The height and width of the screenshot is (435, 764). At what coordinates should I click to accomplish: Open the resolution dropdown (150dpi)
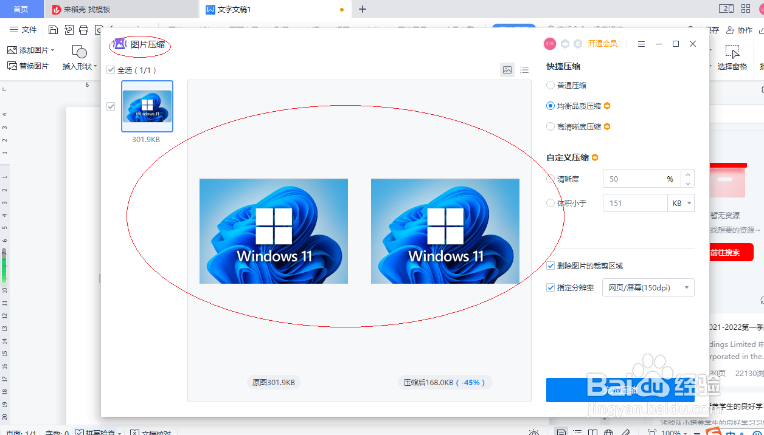pyautogui.click(x=648, y=287)
